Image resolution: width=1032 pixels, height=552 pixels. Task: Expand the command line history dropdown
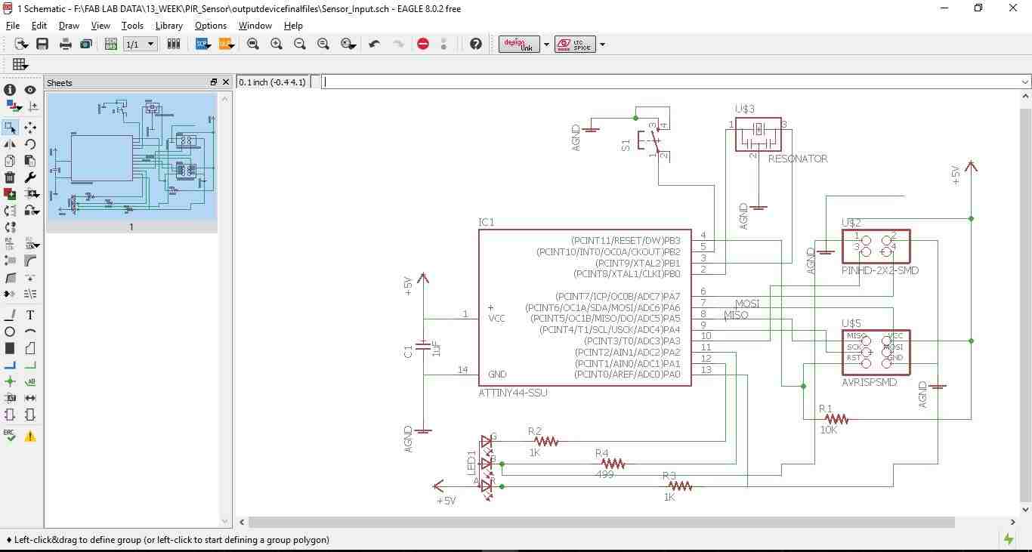pyautogui.click(x=1024, y=82)
